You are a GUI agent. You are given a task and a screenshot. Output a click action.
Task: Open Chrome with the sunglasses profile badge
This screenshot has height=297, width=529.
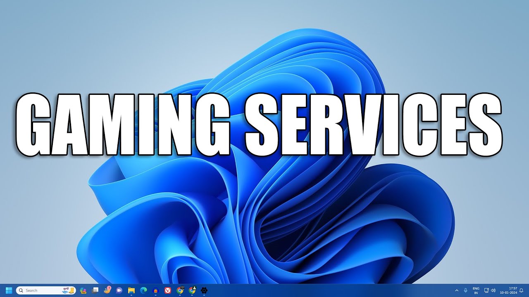pos(180,290)
